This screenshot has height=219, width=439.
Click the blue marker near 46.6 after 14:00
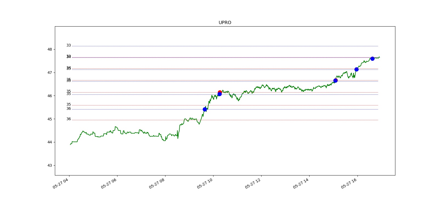click(335, 81)
